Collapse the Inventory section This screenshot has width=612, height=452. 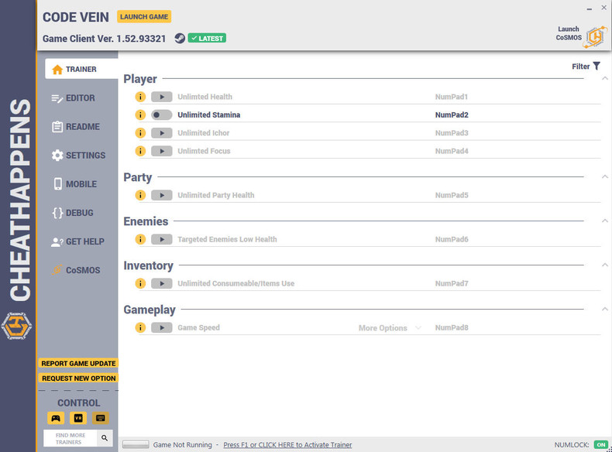(x=604, y=265)
